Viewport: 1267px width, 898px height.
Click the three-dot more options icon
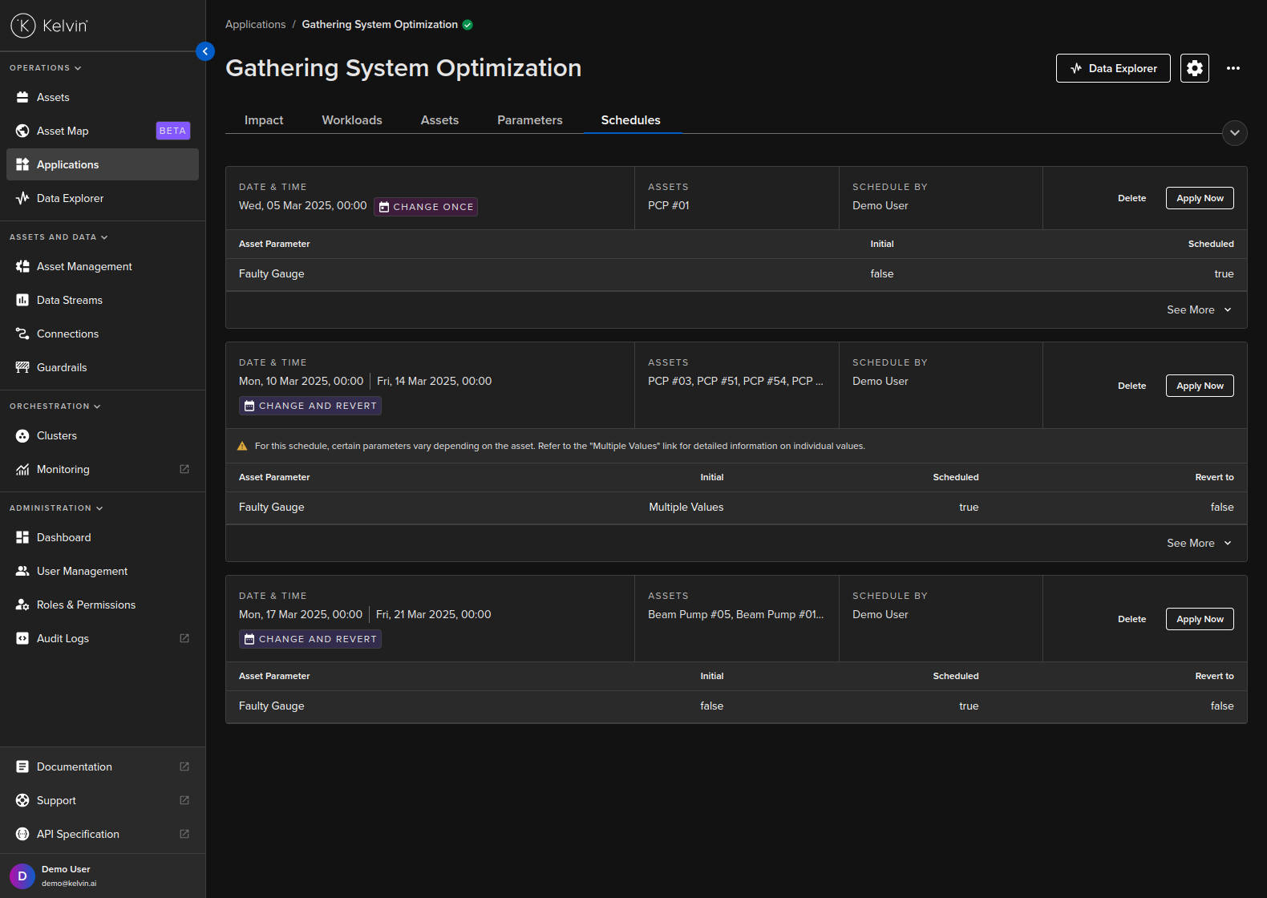tap(1233, 68)
